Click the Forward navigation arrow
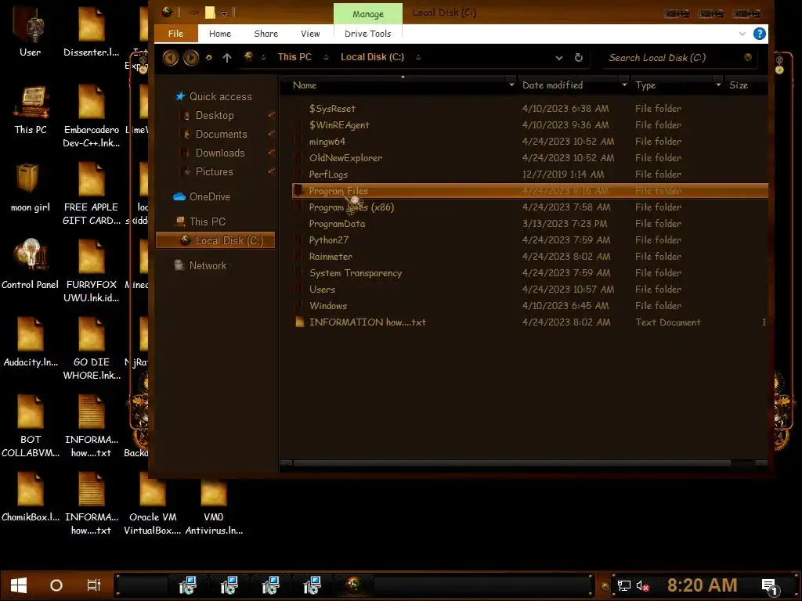The image size is (802, 601). click(191, 58)
